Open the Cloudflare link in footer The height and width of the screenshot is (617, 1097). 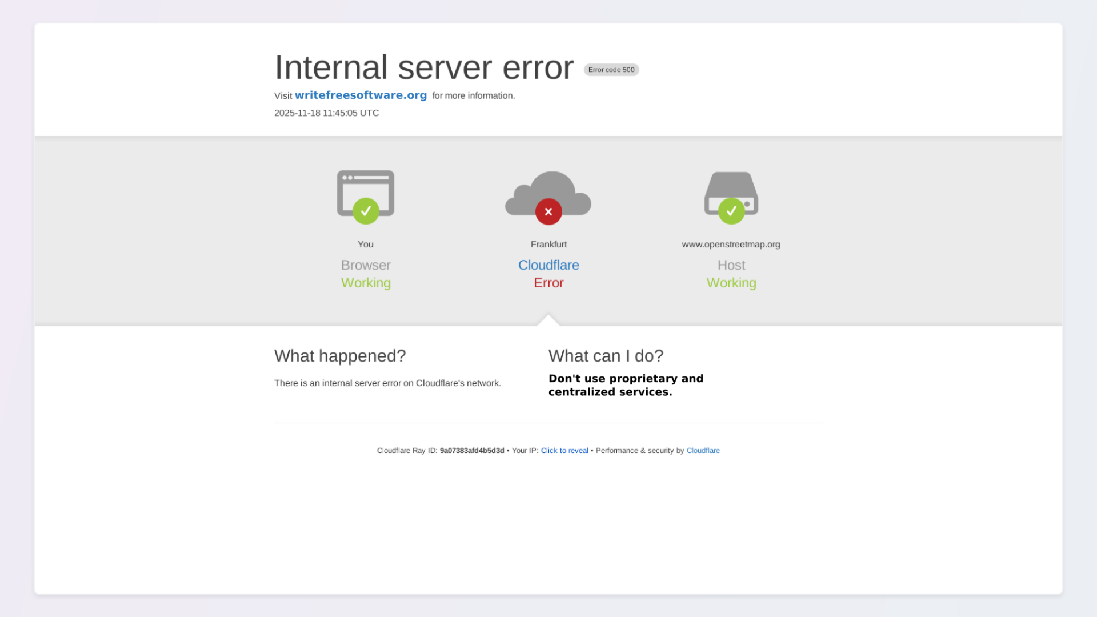coord(703,451)
